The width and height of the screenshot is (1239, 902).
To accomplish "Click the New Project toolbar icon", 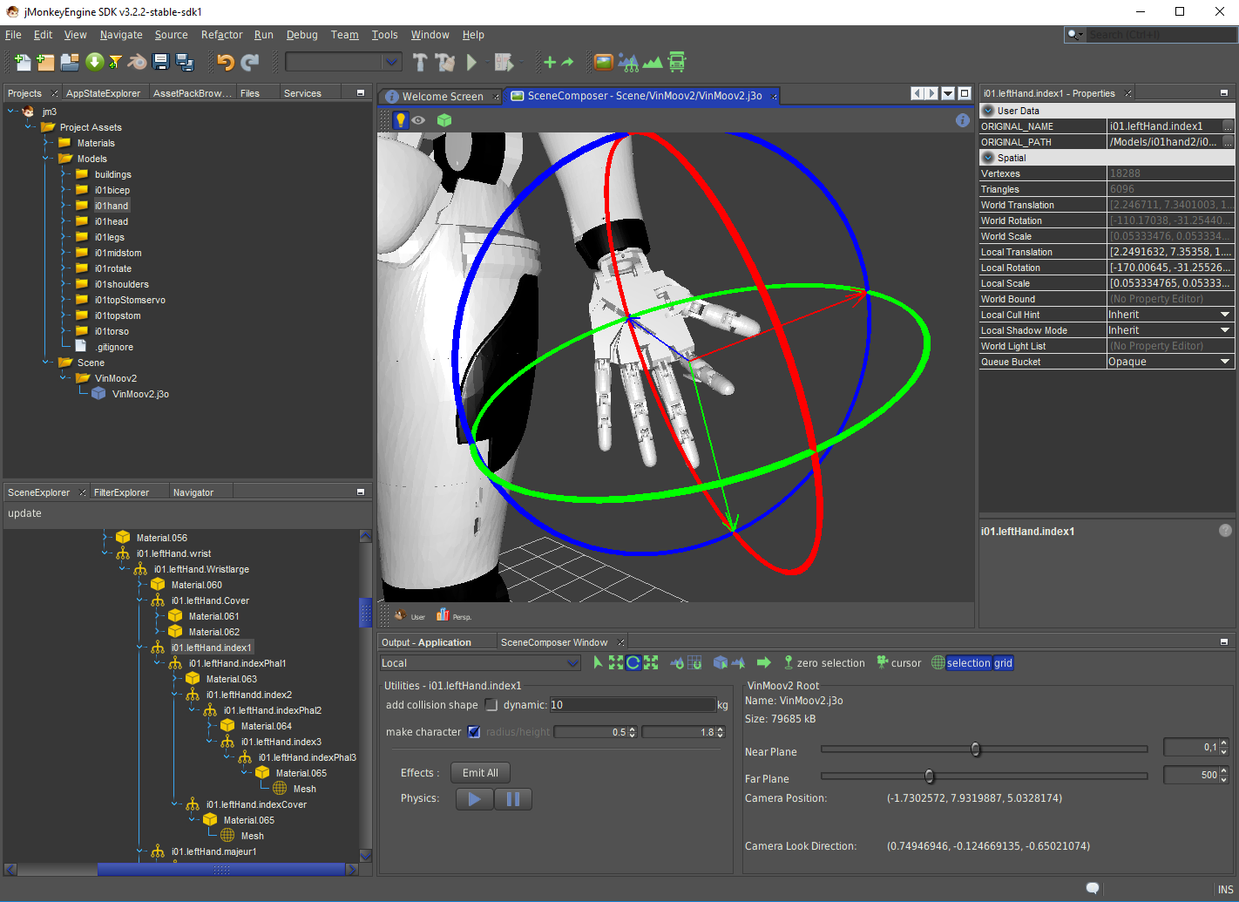I will [45, 62].
